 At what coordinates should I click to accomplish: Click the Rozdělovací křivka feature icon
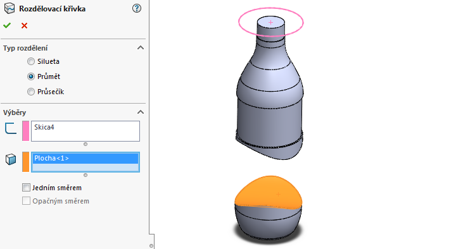click(9, 8)
